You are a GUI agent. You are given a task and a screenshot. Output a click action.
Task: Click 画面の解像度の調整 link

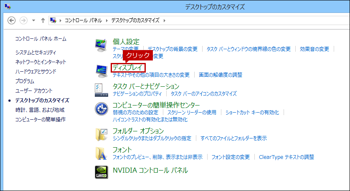(221, 75)
